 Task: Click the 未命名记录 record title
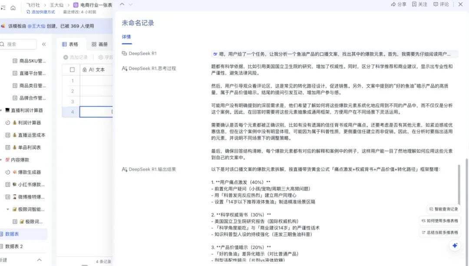(138, 23)
